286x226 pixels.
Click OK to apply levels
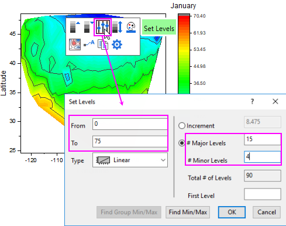[232, 212]
